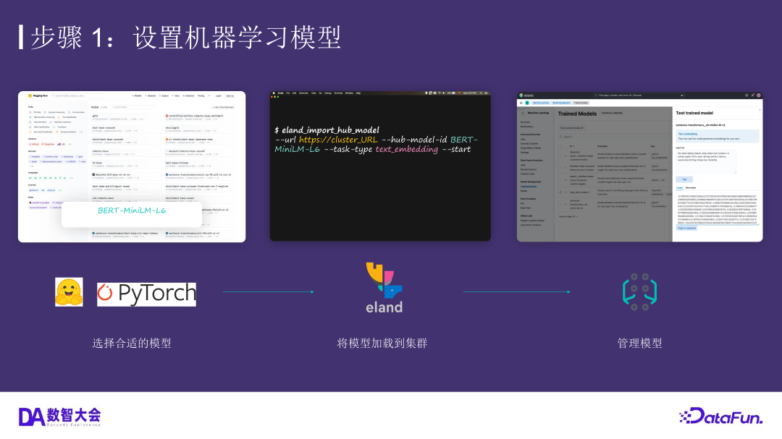This screenshot has height=439, width=782.
Task: Check the select-all checkbox in Trained Models table
Action: click(560, 145)
